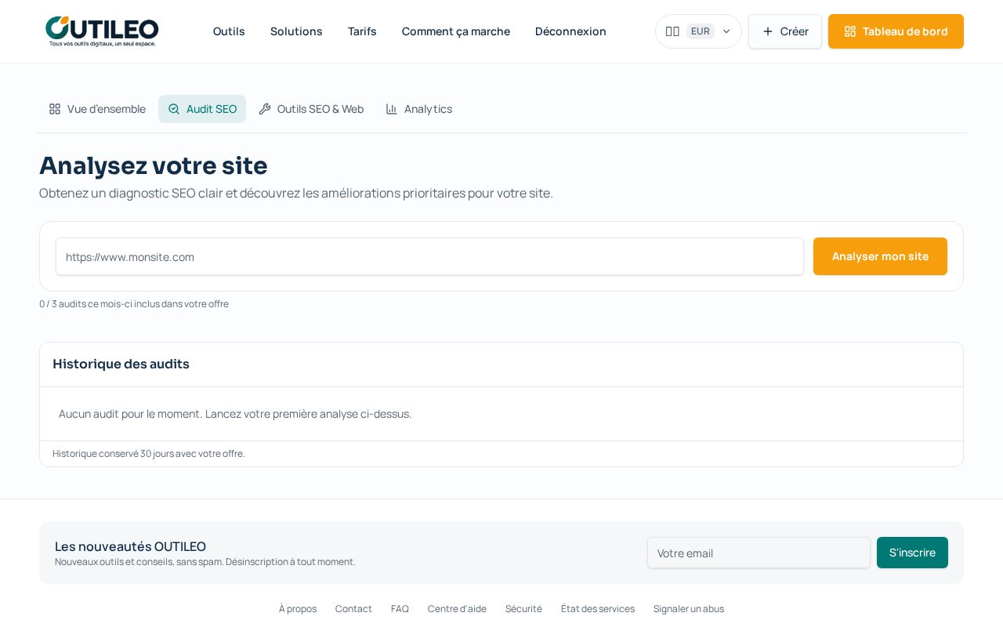Screen dimensions: 1003x627
Task: Open Comment ça marche page
Action: click(456, 31)
